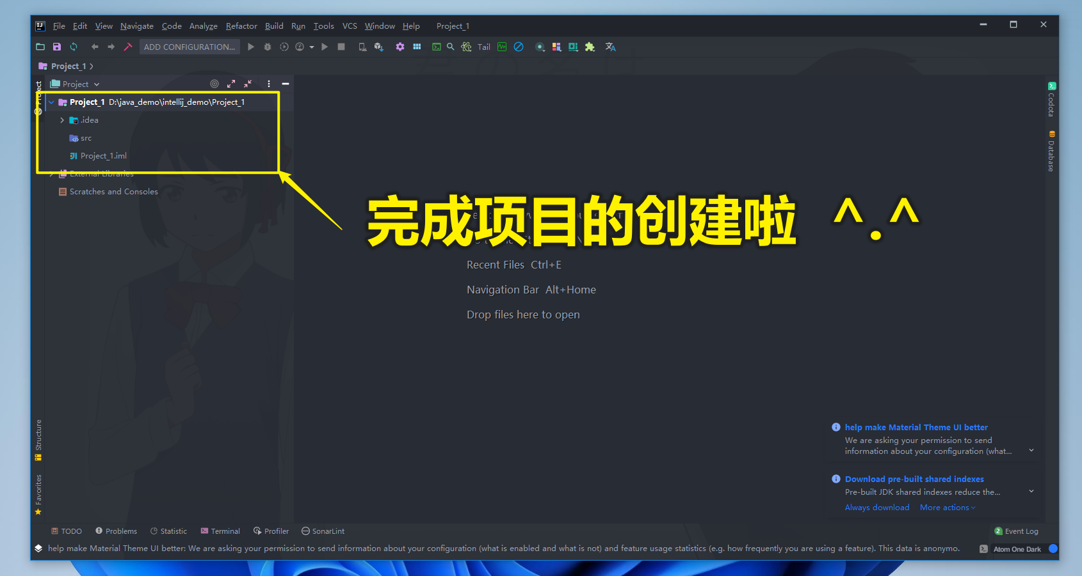Open the Build menu
This screenshot has height=576, width=1082.
click(x=274, y=26)
